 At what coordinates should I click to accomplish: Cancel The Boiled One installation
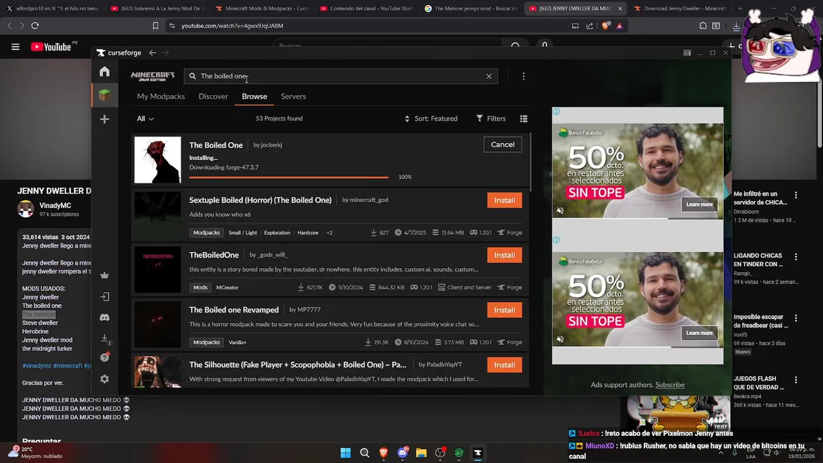click(x=502, y=145)
